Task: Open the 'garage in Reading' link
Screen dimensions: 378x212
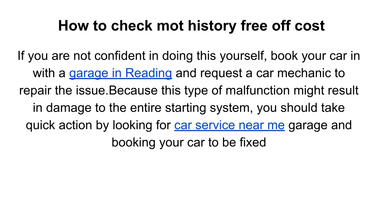Action: (x=121, y=73)
